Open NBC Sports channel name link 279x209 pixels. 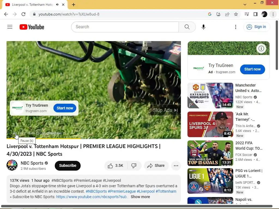pyautogui.click(x=32, y=163)
